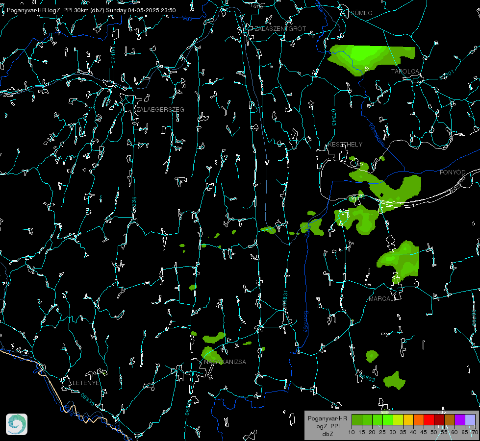Viewport: 480px width, 441px height.
Task: Select the 30–35 dBZ yellow-green swatch
Action: pyautogui.click(x=398, y=419)
